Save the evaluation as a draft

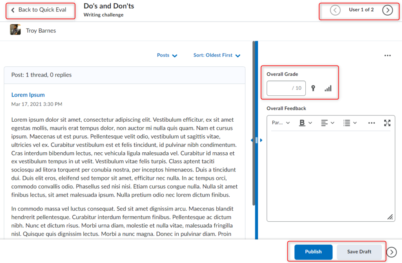359,252
